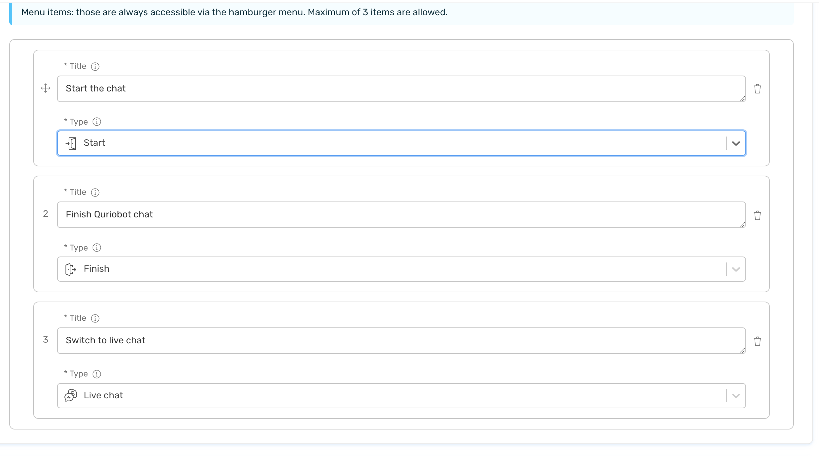The image size is (819, 456).
Task: Click info icon next to first Type label
Action: coord(97,122)
